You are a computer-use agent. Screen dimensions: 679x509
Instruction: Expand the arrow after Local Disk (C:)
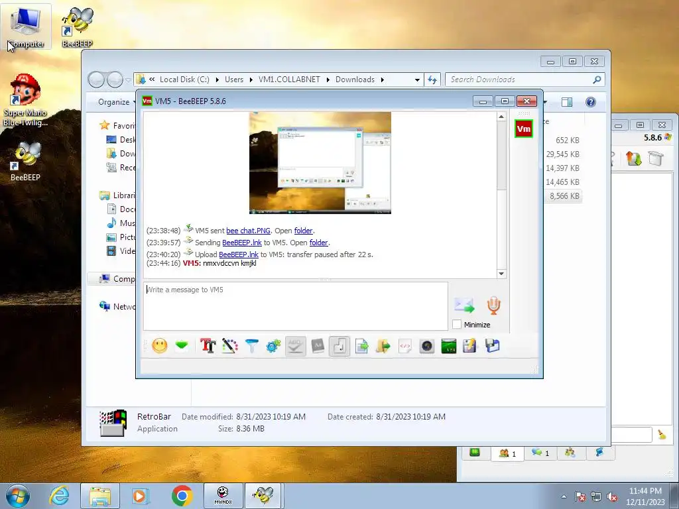click(217, 80)
